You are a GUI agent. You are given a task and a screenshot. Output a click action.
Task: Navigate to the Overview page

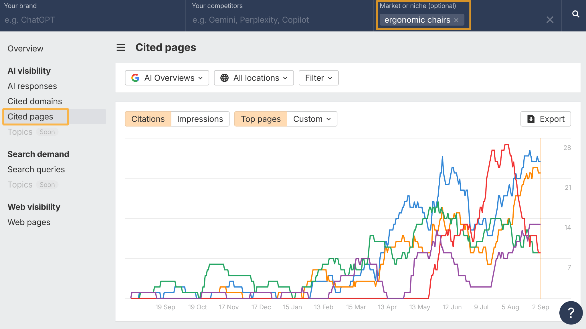tap(25, 49)
